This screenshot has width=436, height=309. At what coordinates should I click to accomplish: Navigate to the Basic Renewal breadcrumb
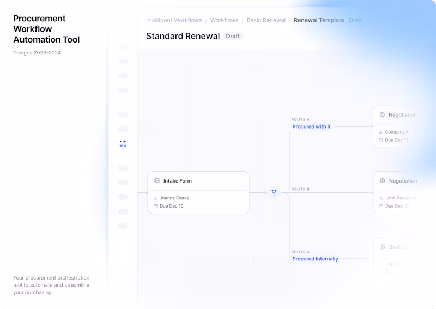266,20
